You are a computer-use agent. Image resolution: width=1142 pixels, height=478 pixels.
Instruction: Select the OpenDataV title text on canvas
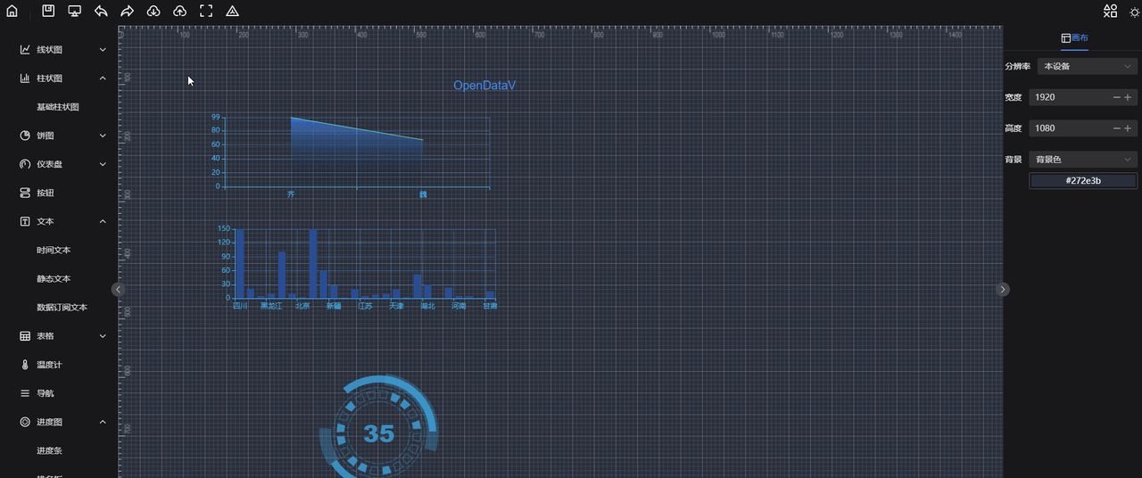point(484,86)
